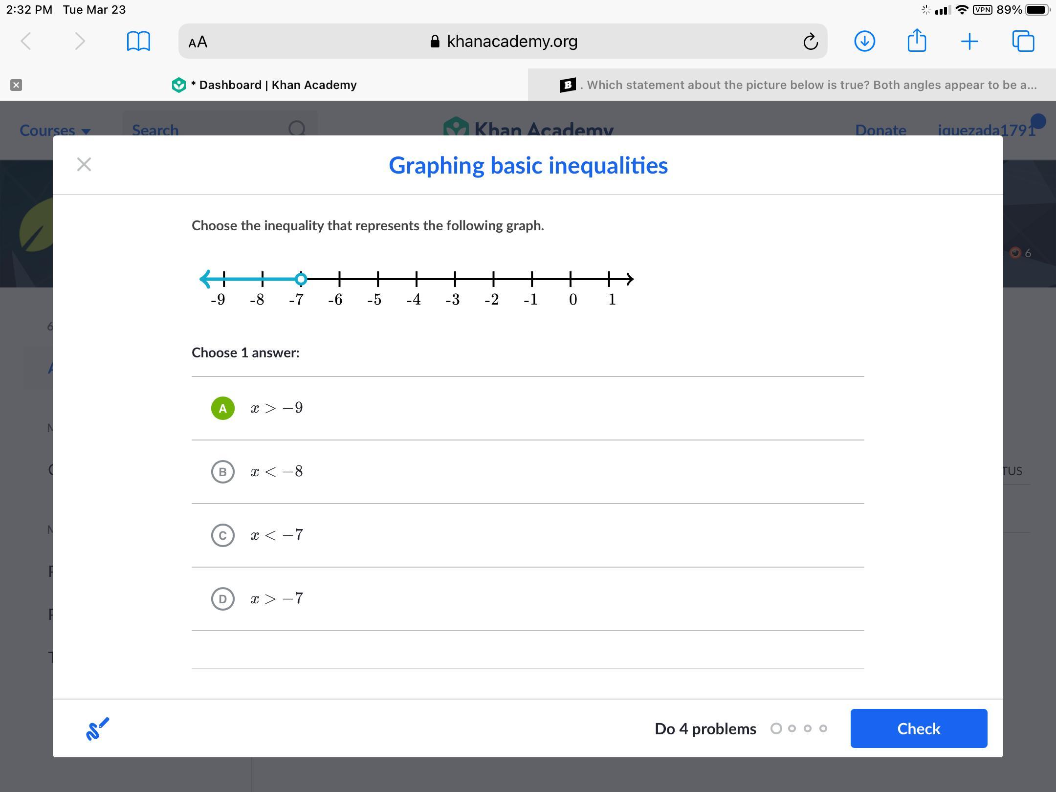Open a new tab with plus icon
Image resolution: width=1056 pixels, height=792 pixels.
[x=969, y=42]
